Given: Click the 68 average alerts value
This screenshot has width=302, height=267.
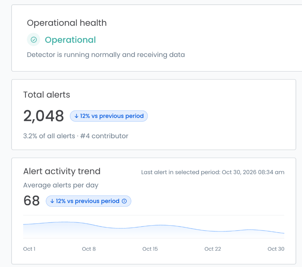Looking at the screenshot, I should 32,201.
